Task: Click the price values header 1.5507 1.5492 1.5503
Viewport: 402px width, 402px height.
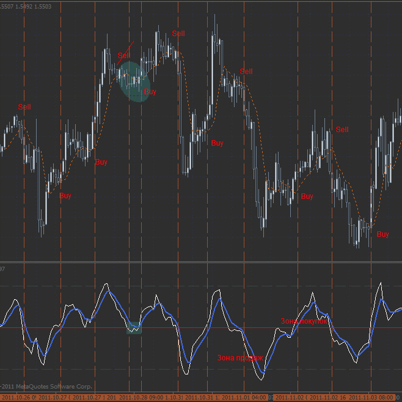Action: click(x=26, y=6)
